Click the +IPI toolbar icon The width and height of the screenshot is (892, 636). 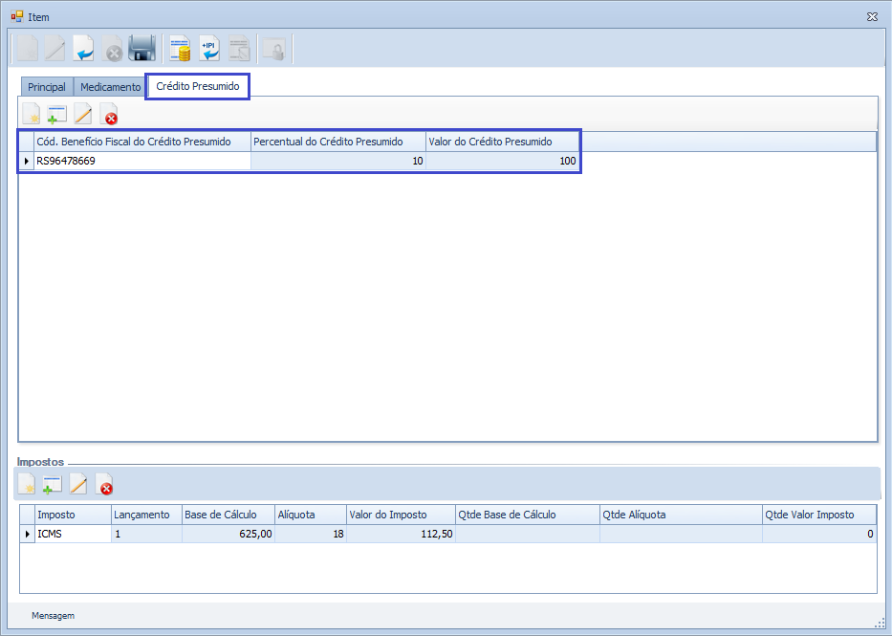coord(208,49)
